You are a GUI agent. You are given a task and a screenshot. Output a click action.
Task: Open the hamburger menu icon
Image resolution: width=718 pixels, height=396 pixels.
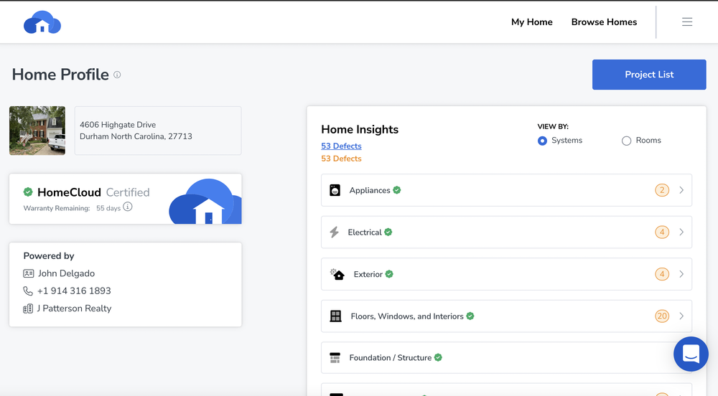687,22
